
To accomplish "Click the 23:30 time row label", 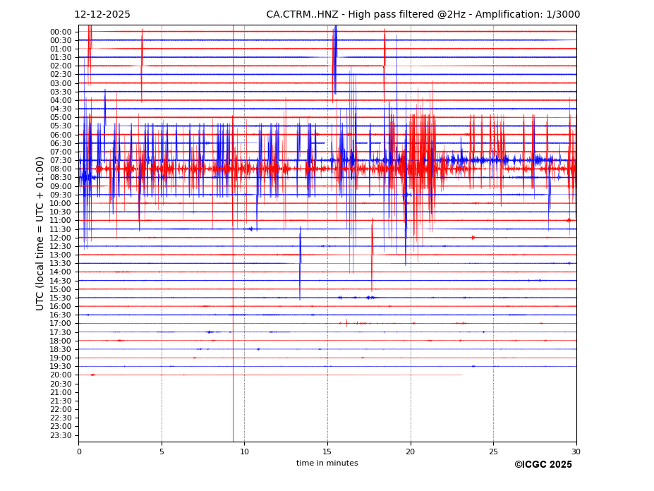I will pyautogui.click(x=61, y=435).
